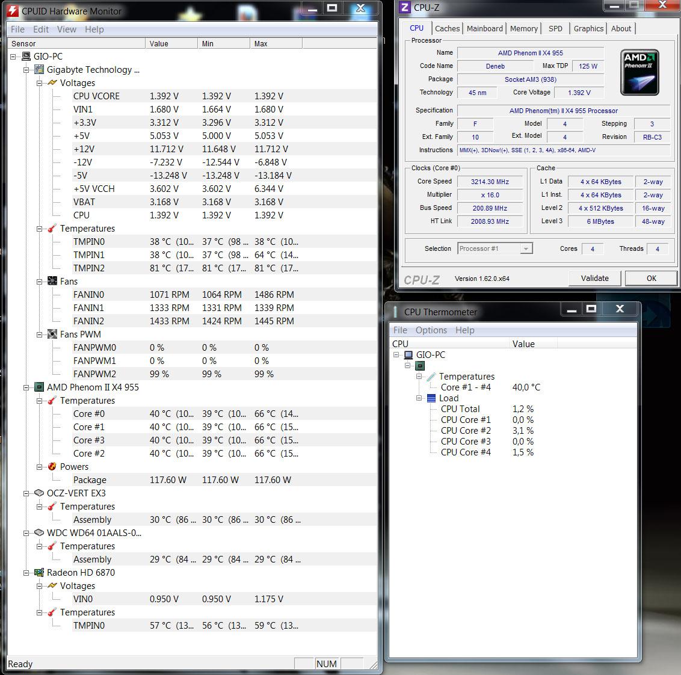Switch to the Mainboard tab in CPU-Z

(484, 28)
